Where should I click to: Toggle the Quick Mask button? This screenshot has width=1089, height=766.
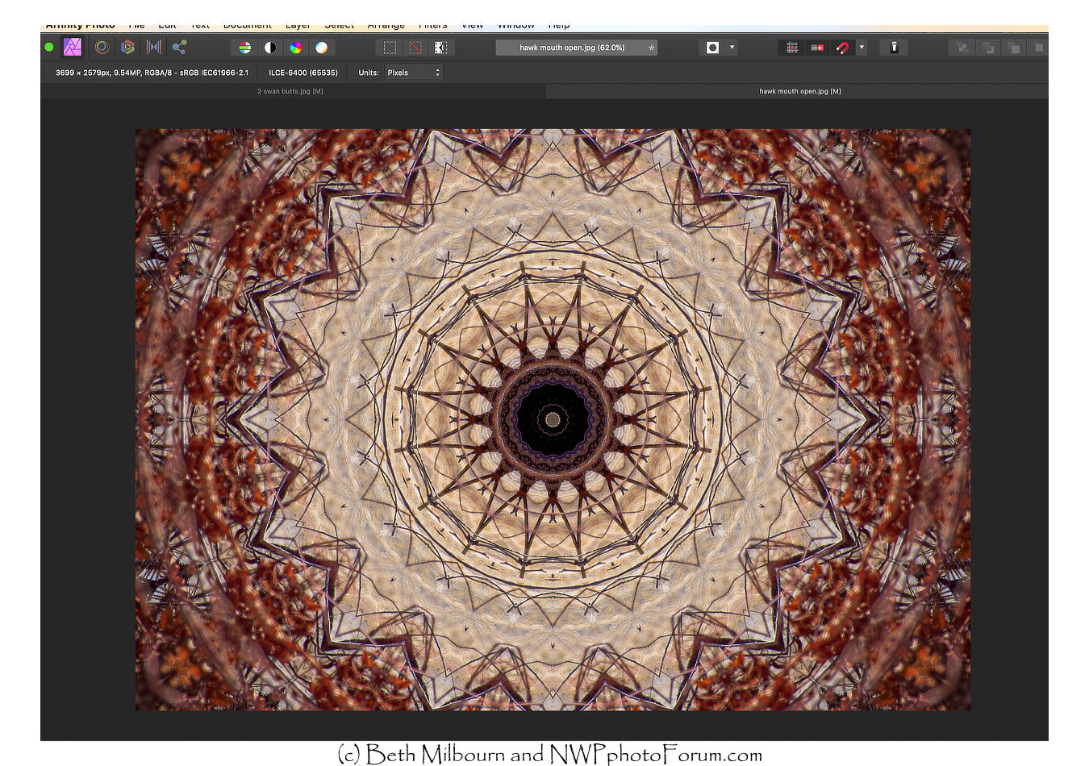pyautogui.click(x=712, y=48)
